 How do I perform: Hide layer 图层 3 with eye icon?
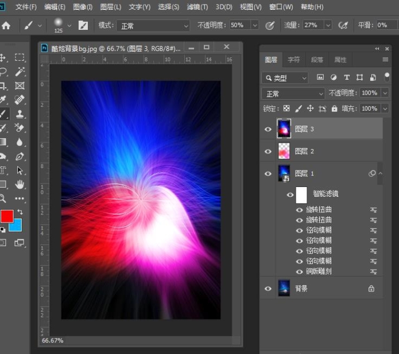click(268, 129)
